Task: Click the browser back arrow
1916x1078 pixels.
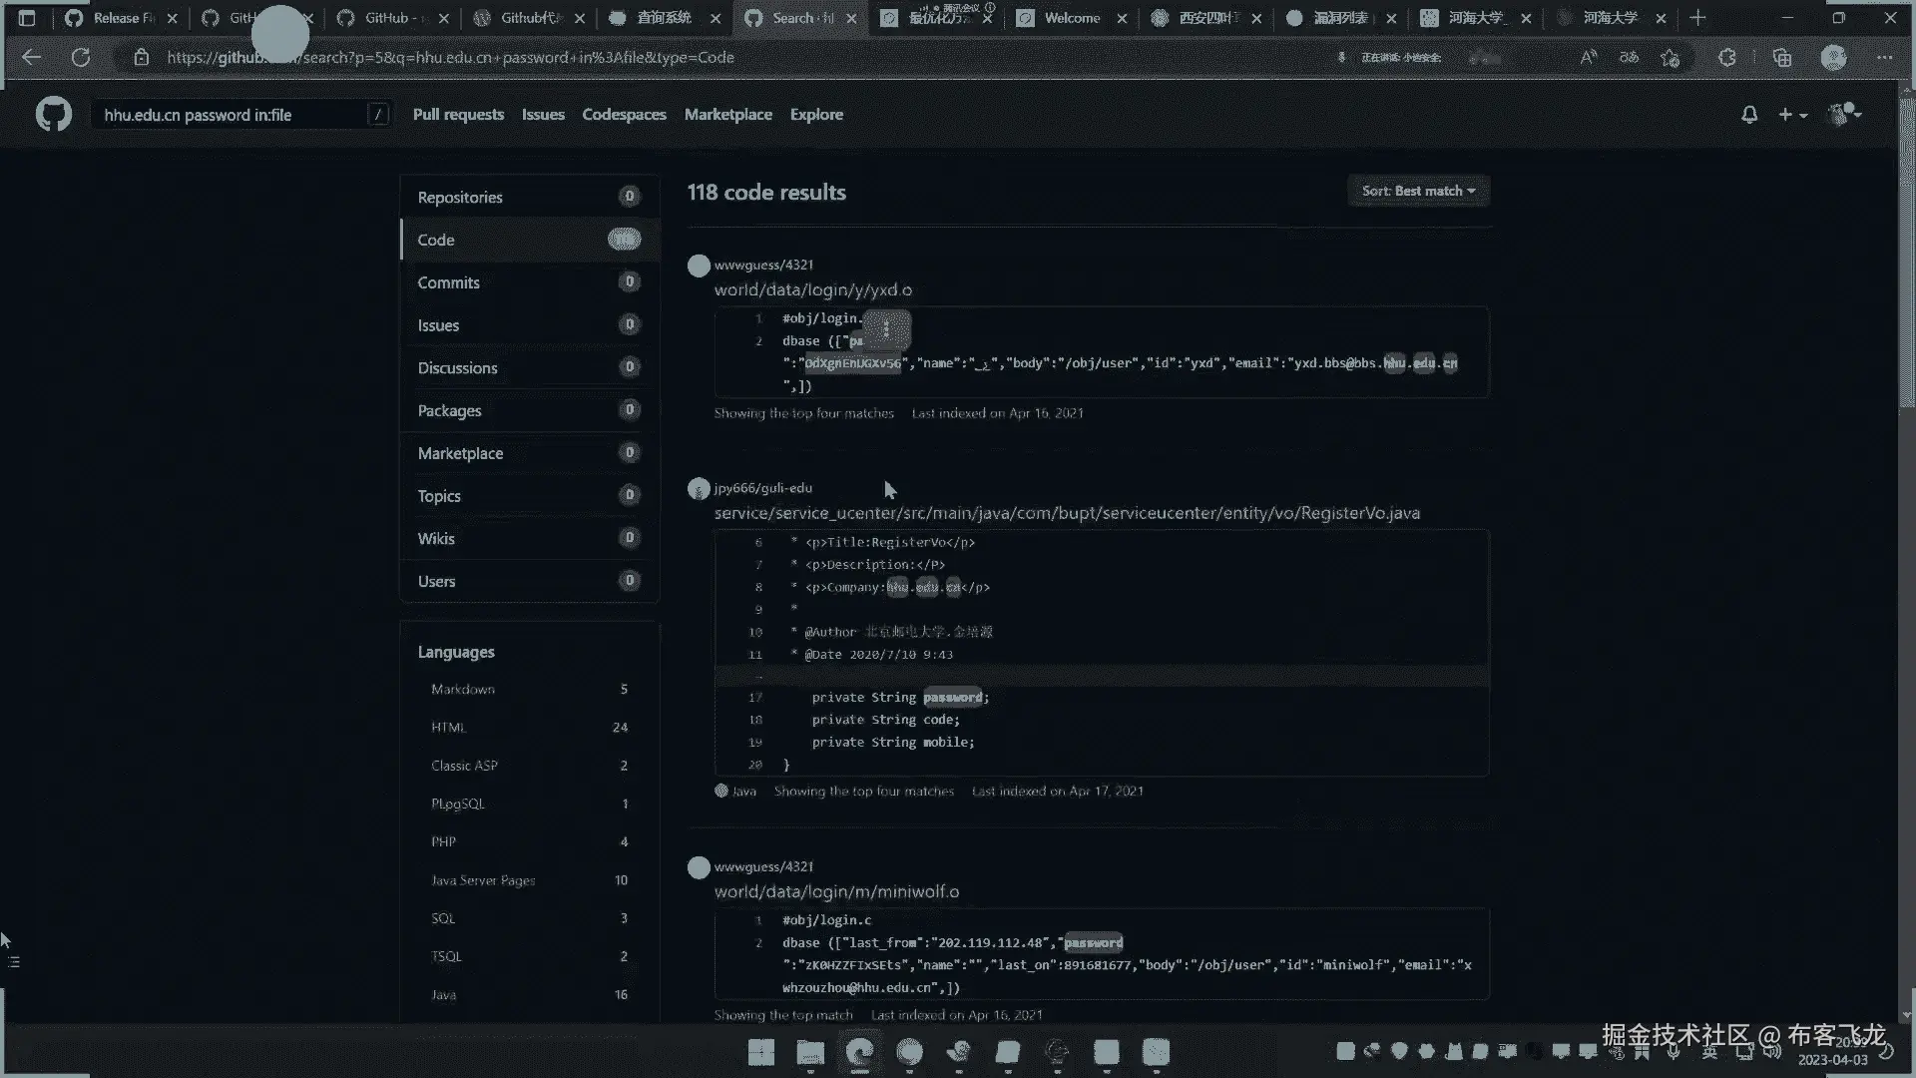Action: [x=32, y=57]
